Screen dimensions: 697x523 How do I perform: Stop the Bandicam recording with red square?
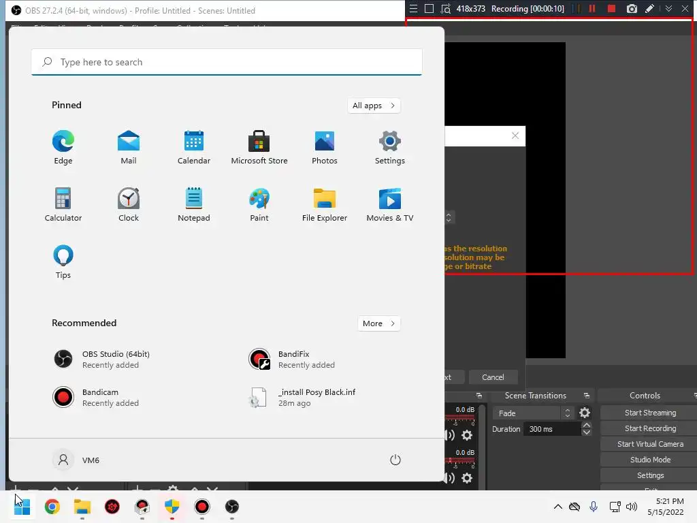612,8
